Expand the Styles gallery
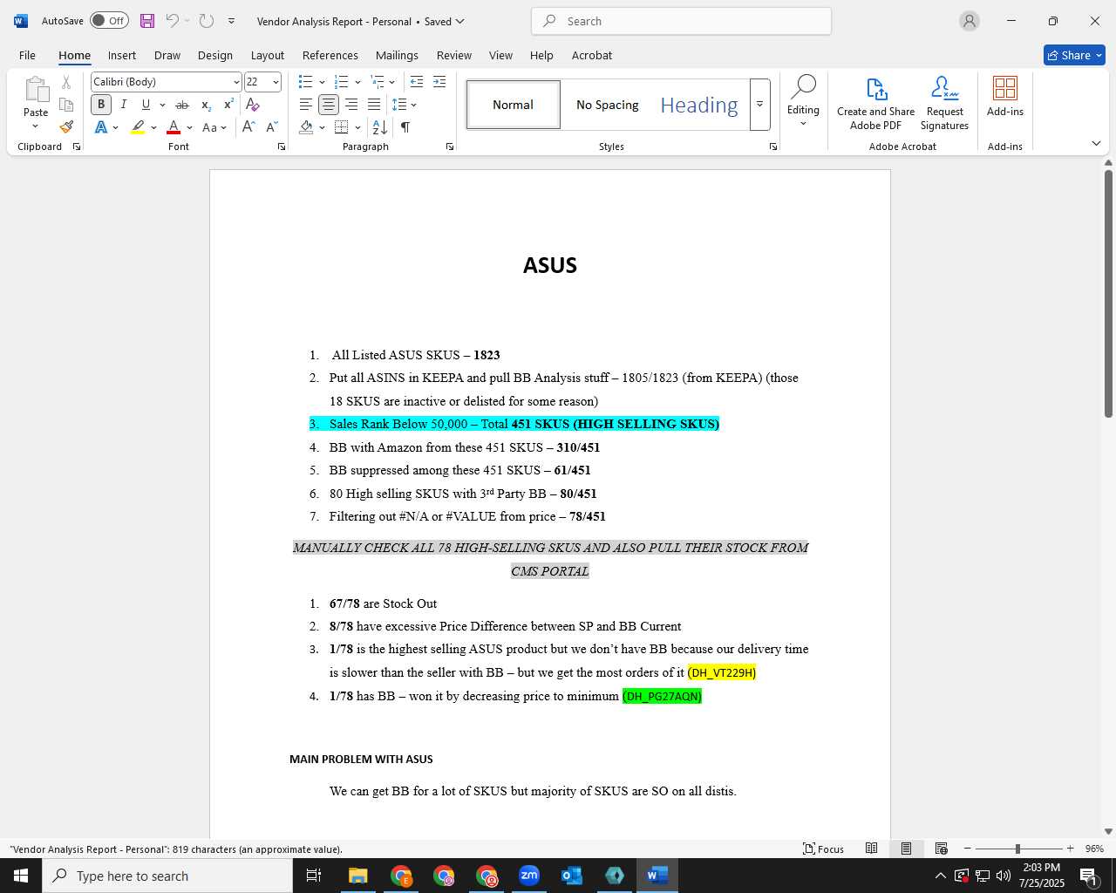The height and width of the screenshot is (893, 1116). click(759, 105)
